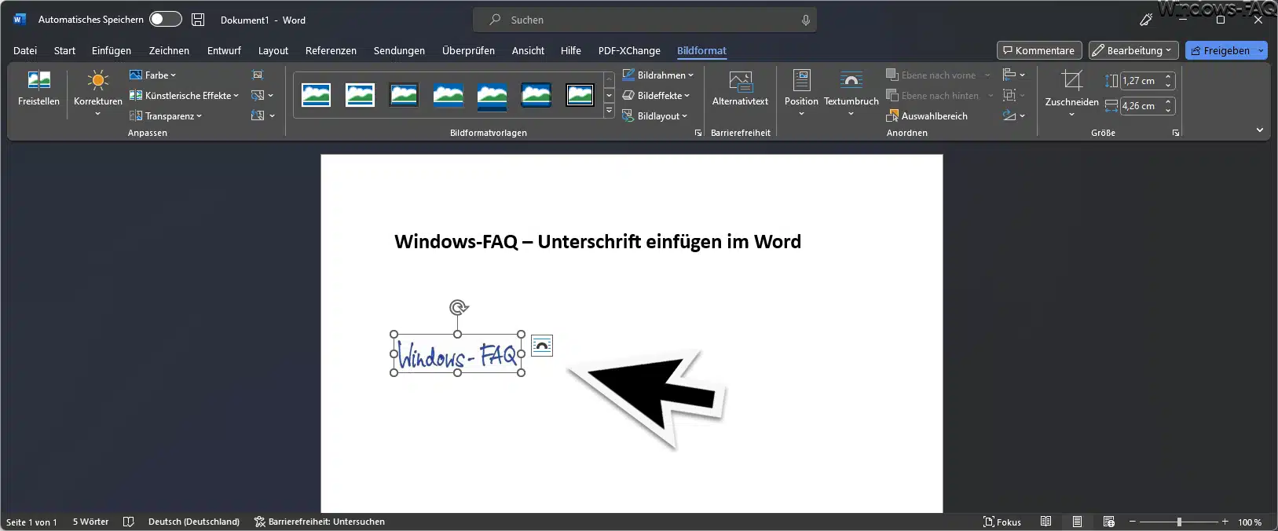1278x531 pixels.
Task: Click the align objects icon
Action: 1009,75
